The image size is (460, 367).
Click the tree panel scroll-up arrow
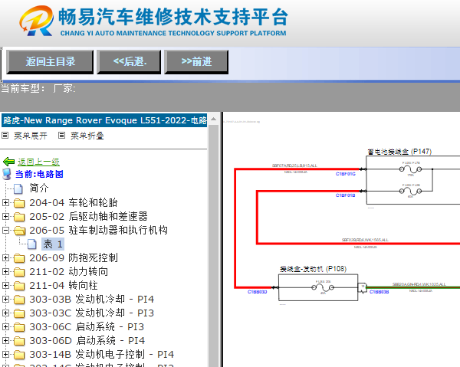(x=214, y=119)
